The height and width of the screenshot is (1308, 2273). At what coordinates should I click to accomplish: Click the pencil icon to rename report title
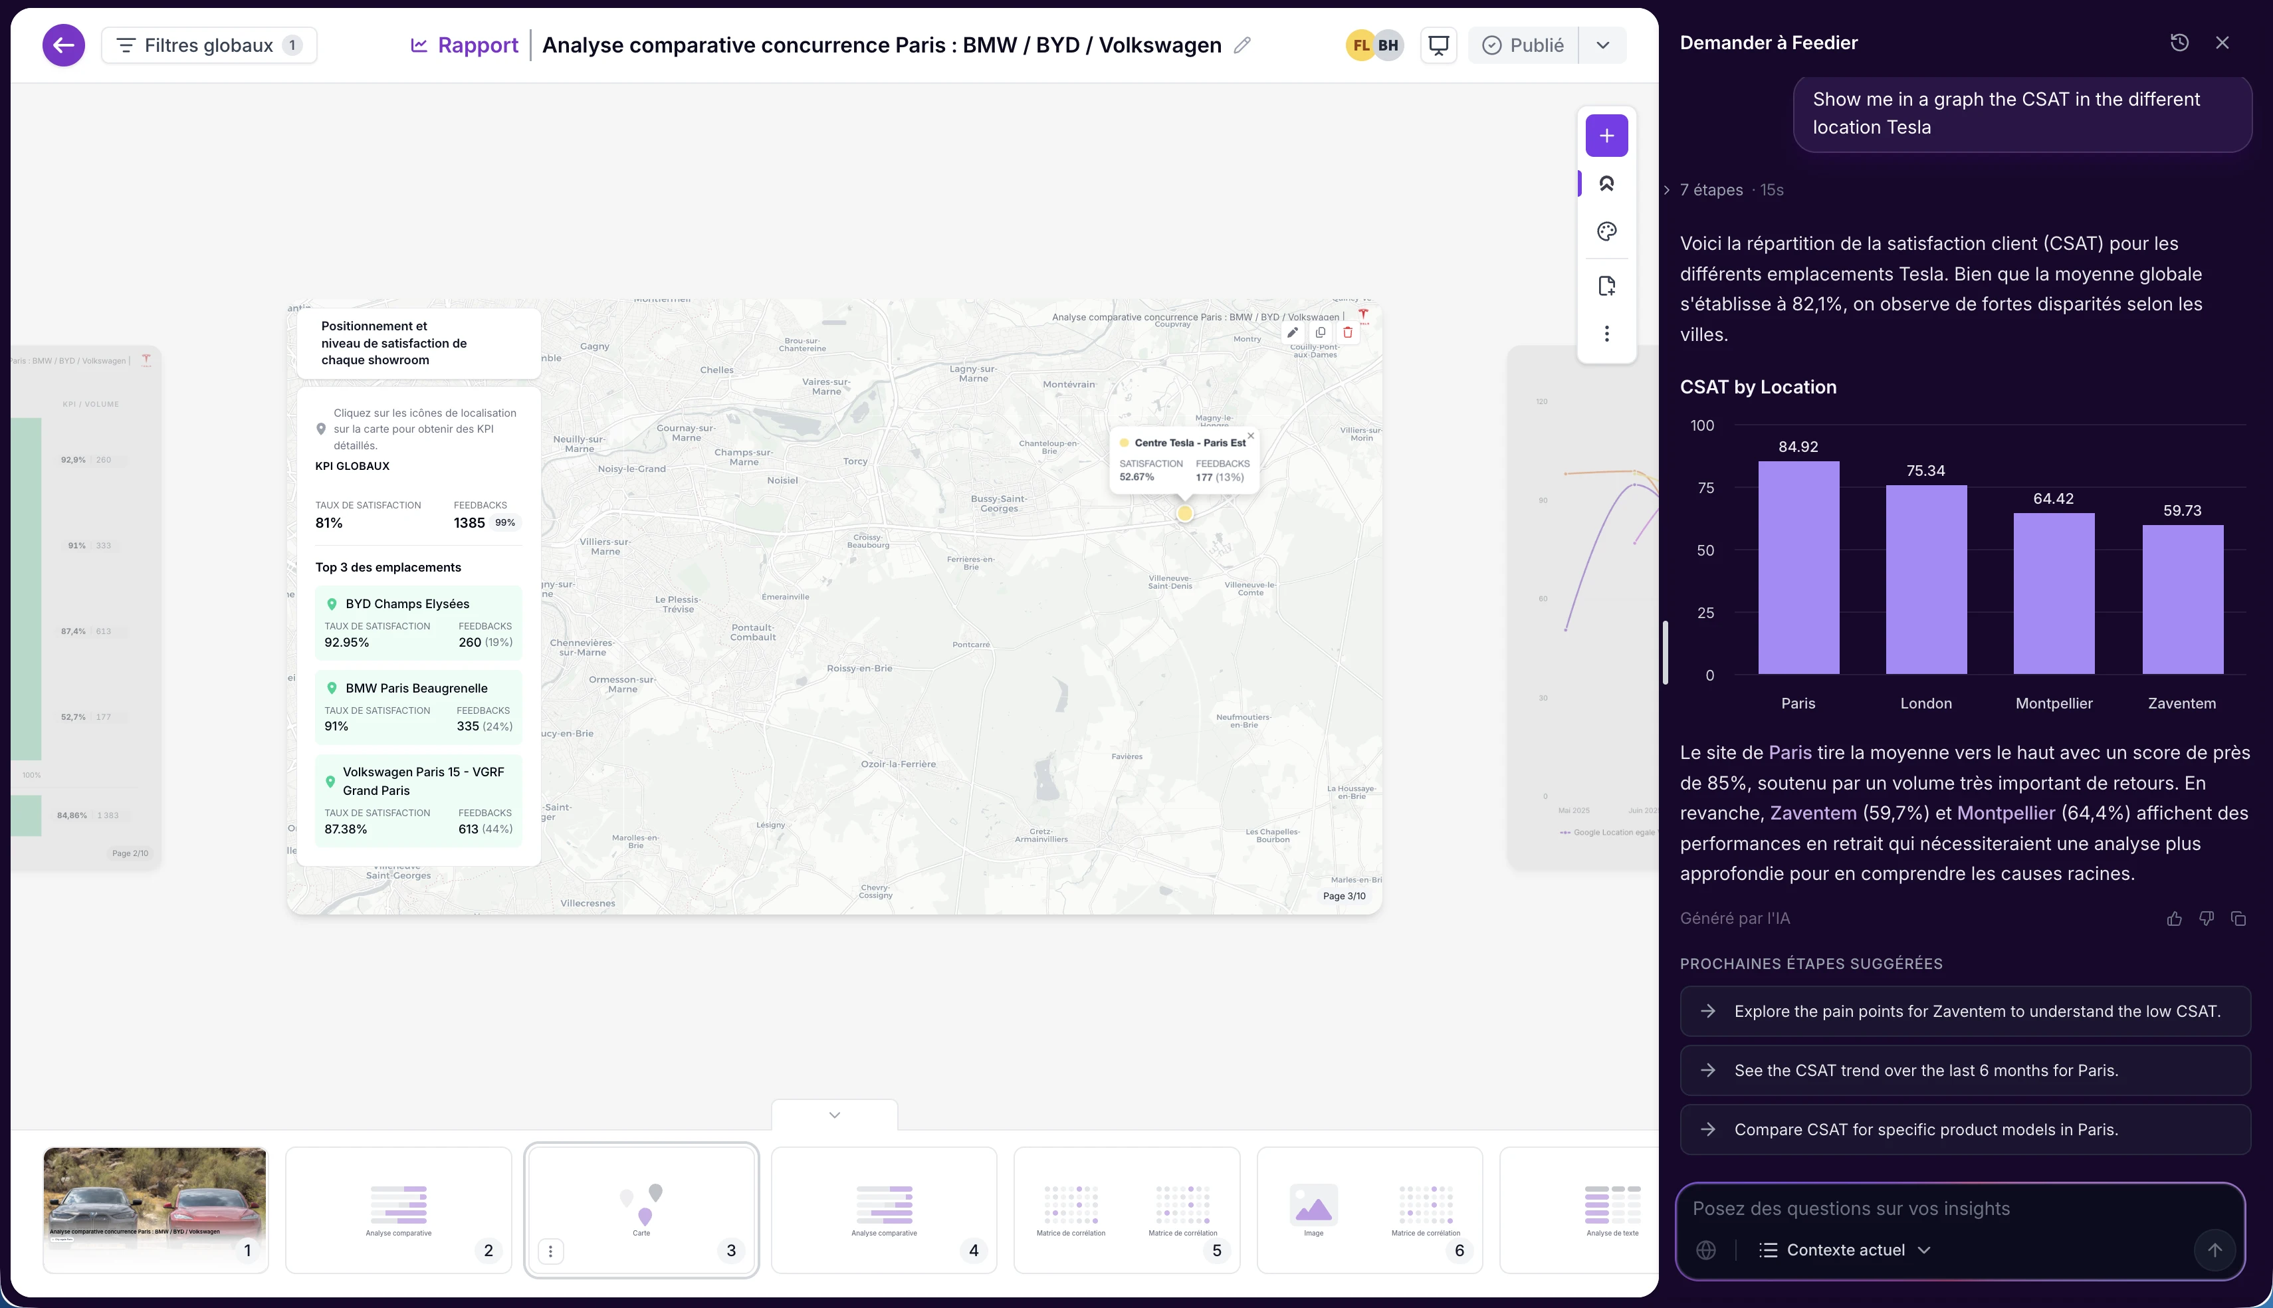(1242, 45)
